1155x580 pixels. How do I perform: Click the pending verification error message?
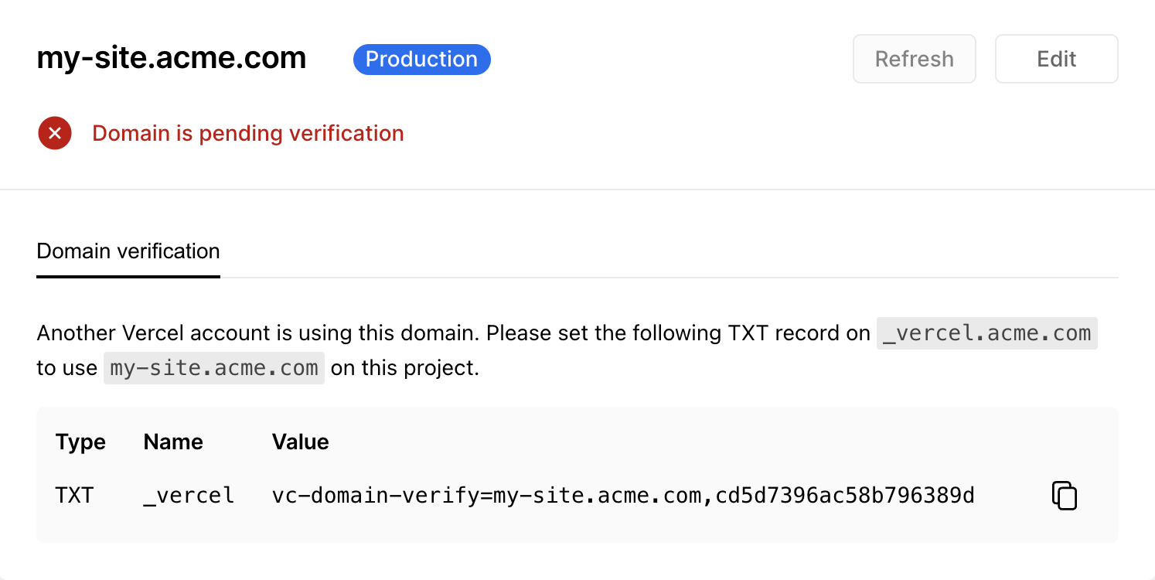click(248, 133)
